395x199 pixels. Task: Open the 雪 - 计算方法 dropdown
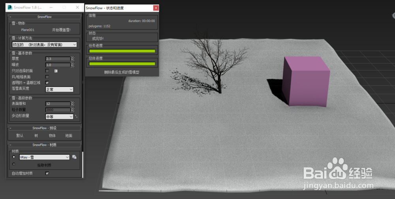44,45
